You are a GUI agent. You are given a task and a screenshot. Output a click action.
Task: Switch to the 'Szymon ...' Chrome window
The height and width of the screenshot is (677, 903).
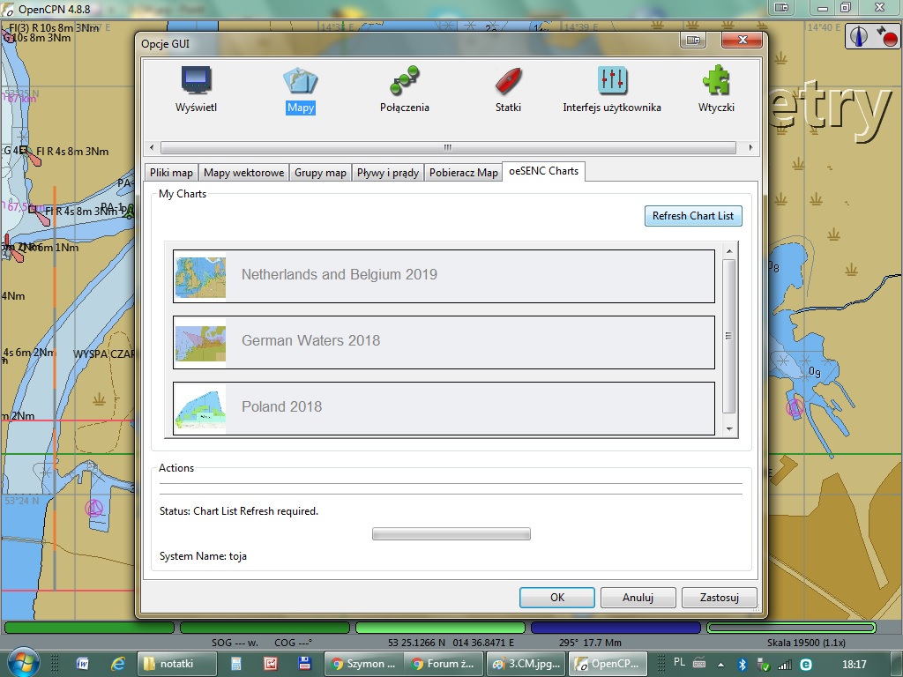[x=364, y=664]
